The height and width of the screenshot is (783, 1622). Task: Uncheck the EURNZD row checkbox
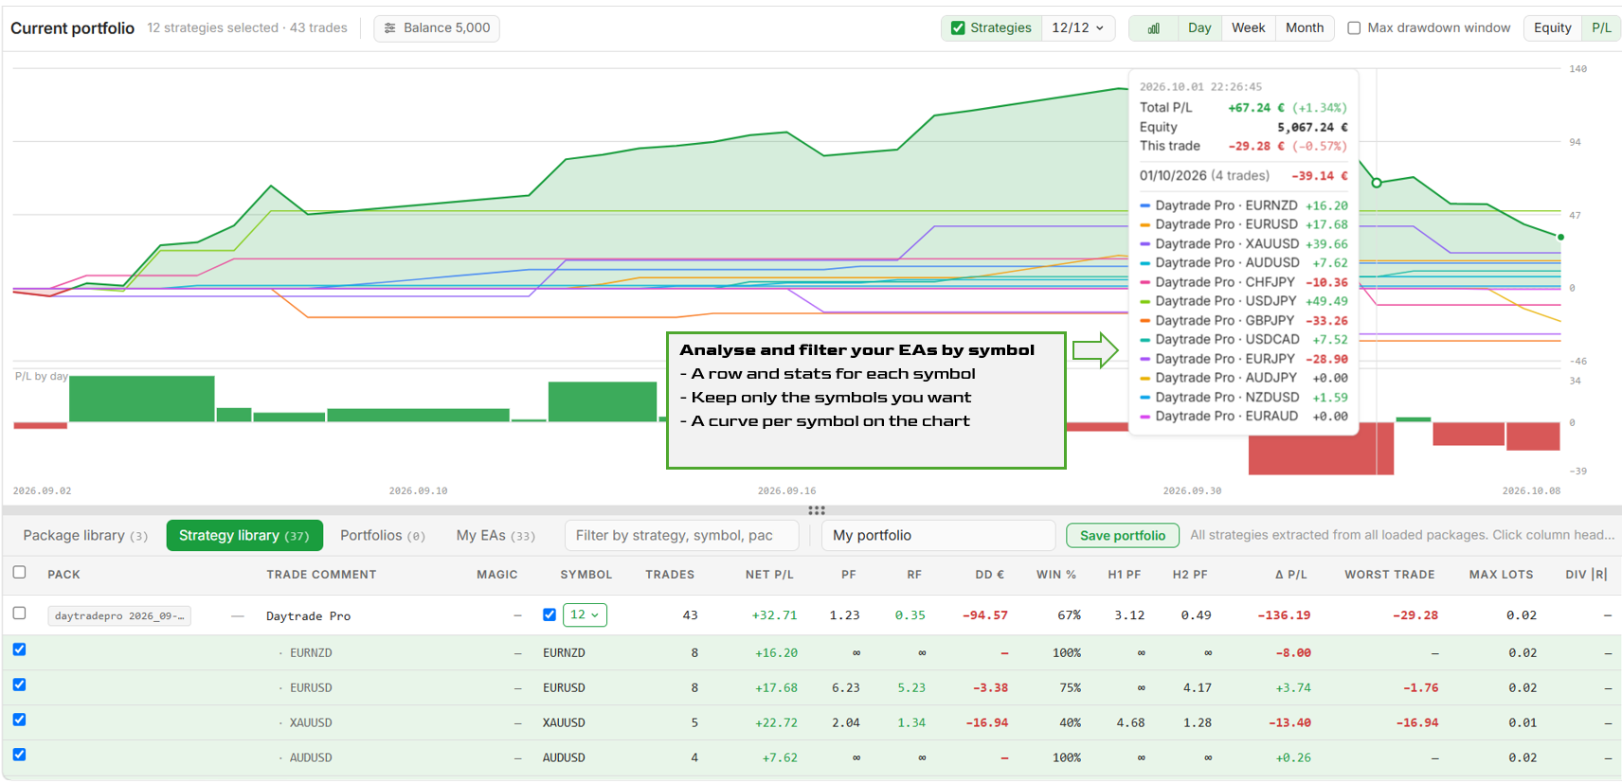pyautogui.click(x=19, y=650)
